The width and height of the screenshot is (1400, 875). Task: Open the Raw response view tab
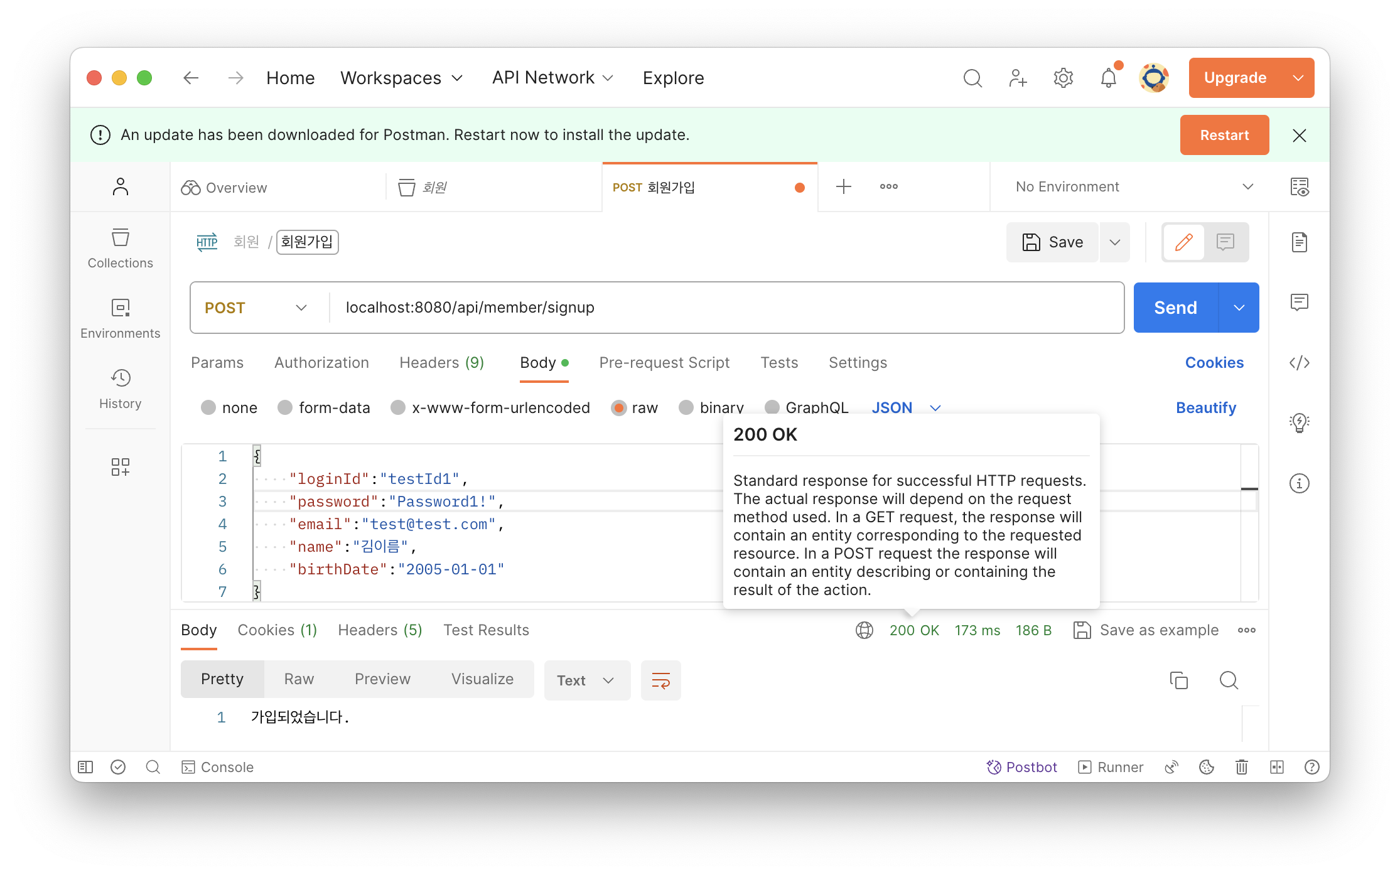[x=299, y=679]
